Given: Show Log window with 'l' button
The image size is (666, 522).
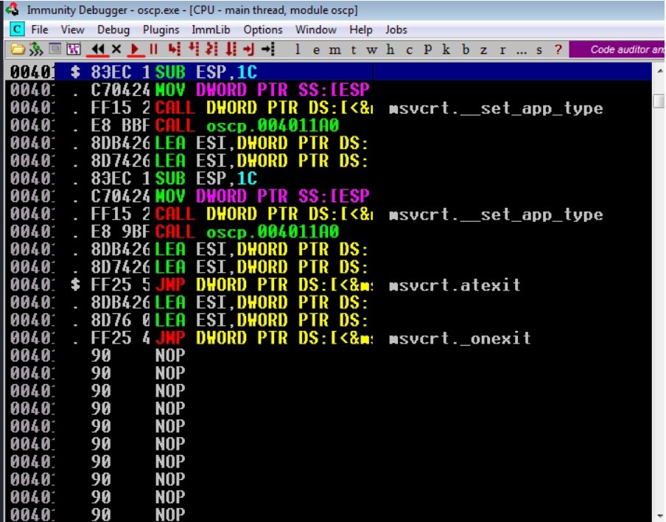Looking at the screenshot, I should [298, 49].
